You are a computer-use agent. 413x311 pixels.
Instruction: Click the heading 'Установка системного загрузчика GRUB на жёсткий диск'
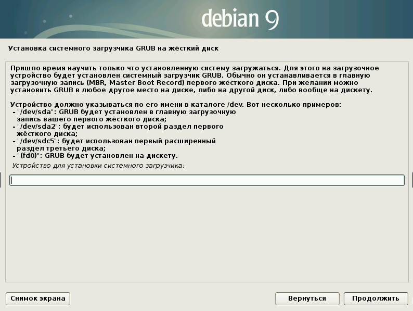pyautogui.click(x=113, y=48)
